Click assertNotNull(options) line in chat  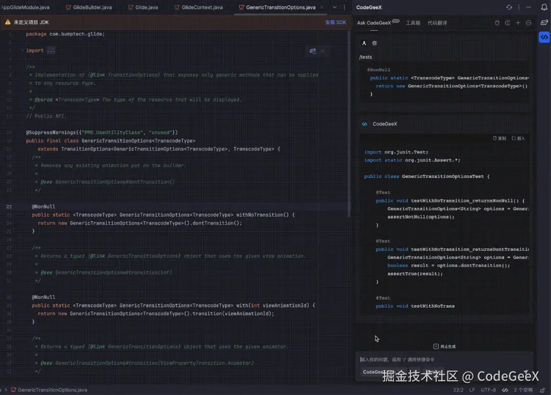(420, 217)
